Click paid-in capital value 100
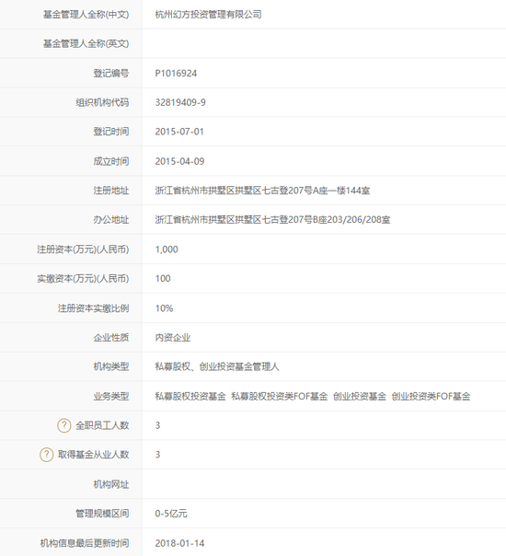The width and height of the screenshot is (506, 556). (163, 278)
